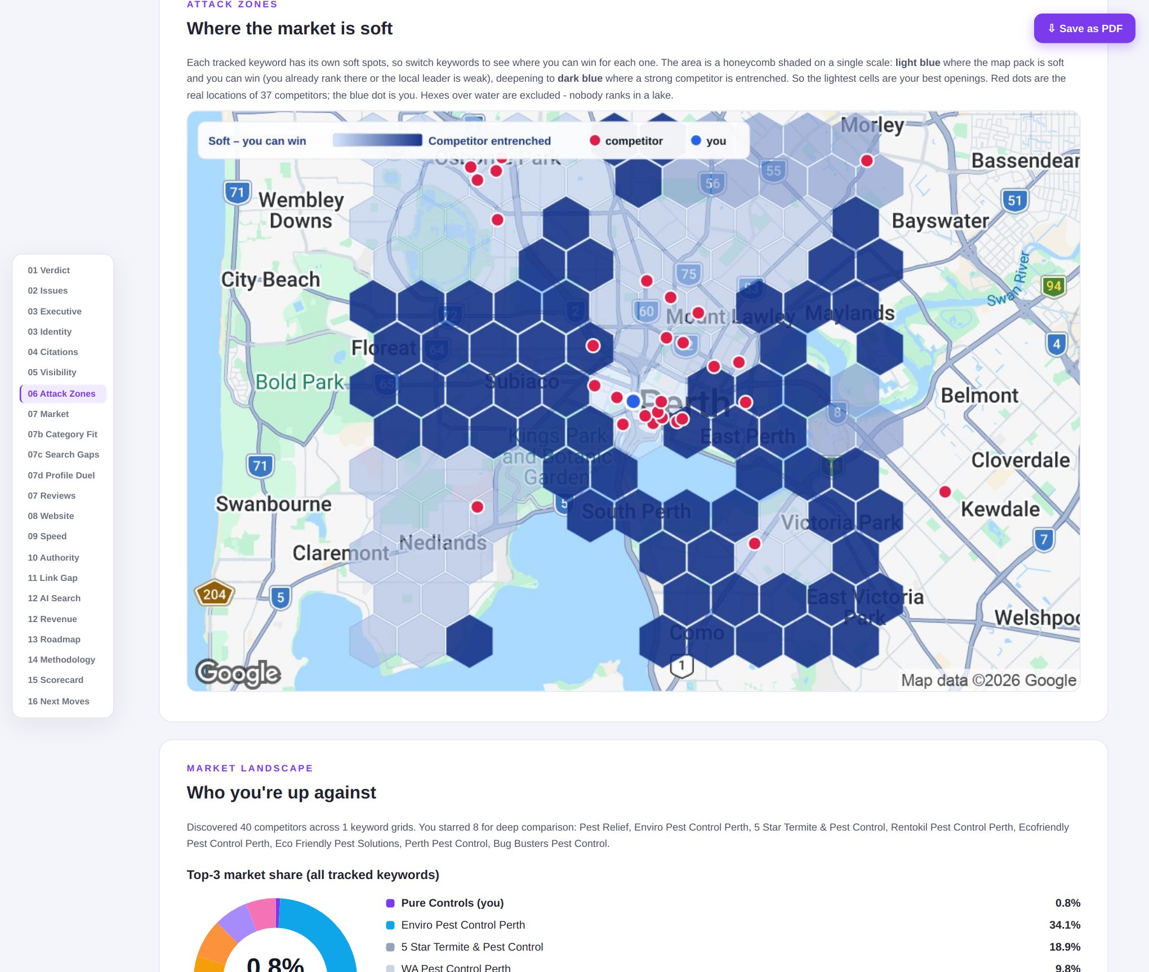Click the route 7 shield below Kewdale
The width and height of the screenshot is (1149, 972).
point(1044,539)
